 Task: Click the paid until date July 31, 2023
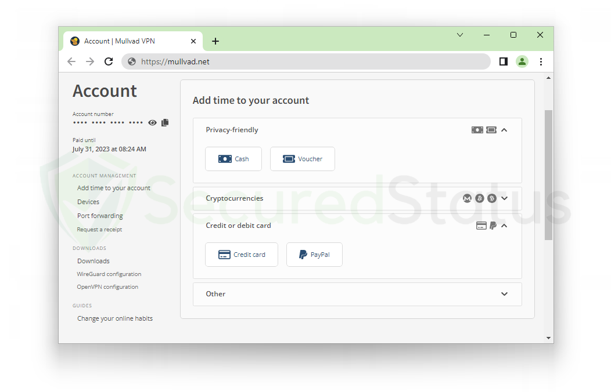(109, 150)
